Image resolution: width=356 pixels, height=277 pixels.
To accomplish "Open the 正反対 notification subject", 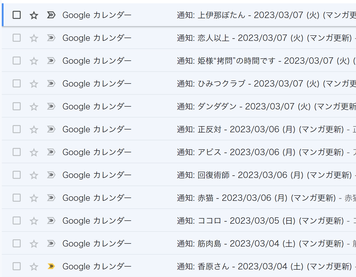I will 260,129.
